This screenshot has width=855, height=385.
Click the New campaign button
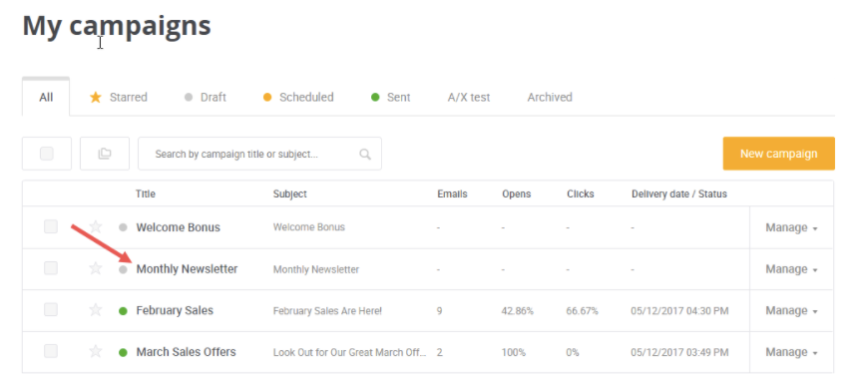pyautogui.click(x=778, y=154)
